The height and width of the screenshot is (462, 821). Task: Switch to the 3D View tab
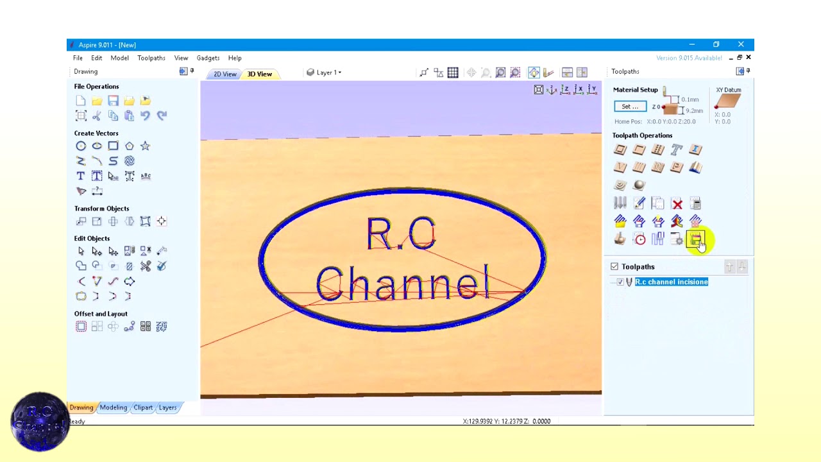(x=260, y=74)
